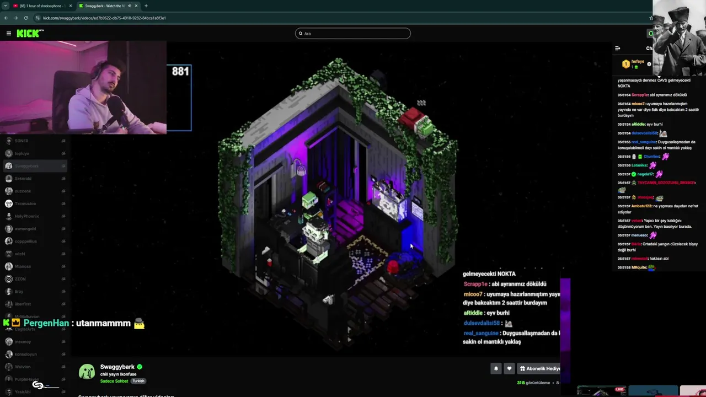The image size is (706, 397).
Task: Click the Abonelik Hediye gift button
Action: [539, 368]
